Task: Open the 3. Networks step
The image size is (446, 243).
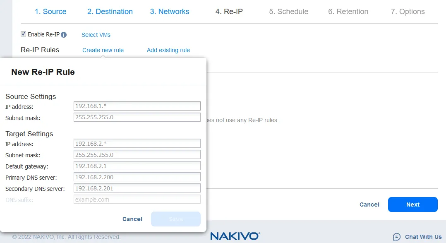Action: (170, 12)
